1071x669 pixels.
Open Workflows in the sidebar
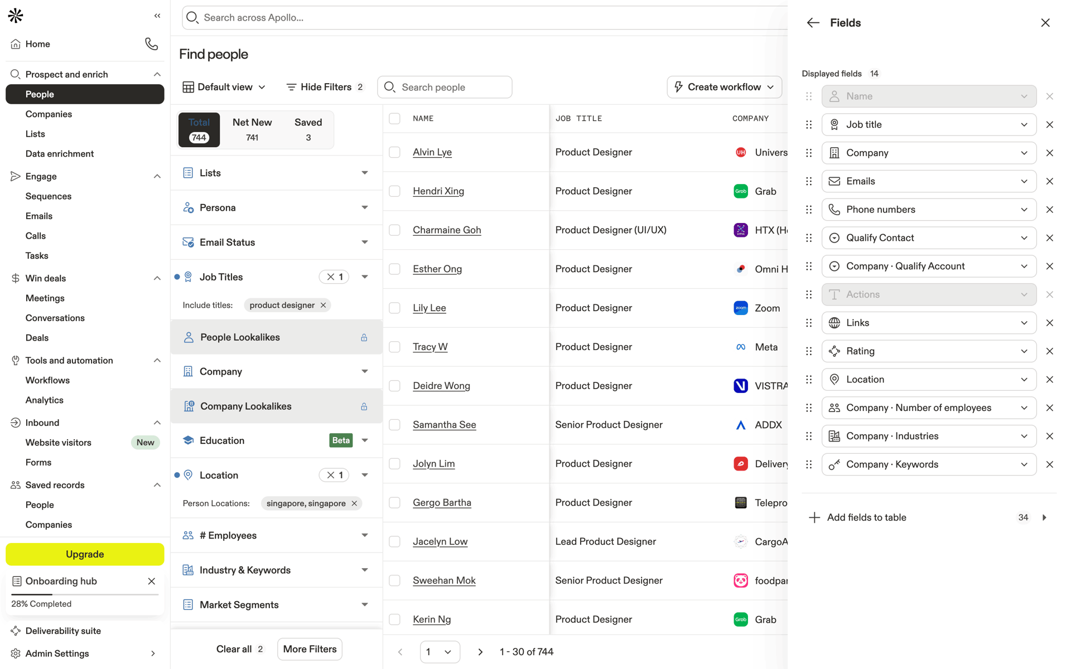point(47,380)
